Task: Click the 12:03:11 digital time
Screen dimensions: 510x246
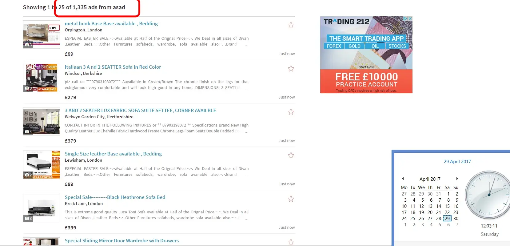Action: coord(489,226)
